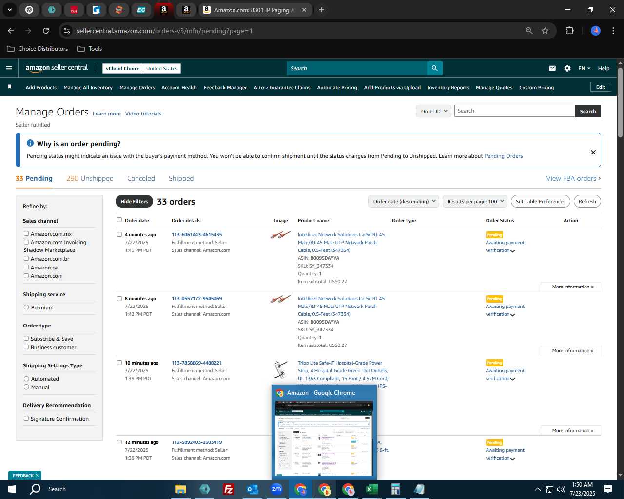Expand More information for order 113-7858869-4488221
Screen dimensions: 624x499
pos(571,431)
